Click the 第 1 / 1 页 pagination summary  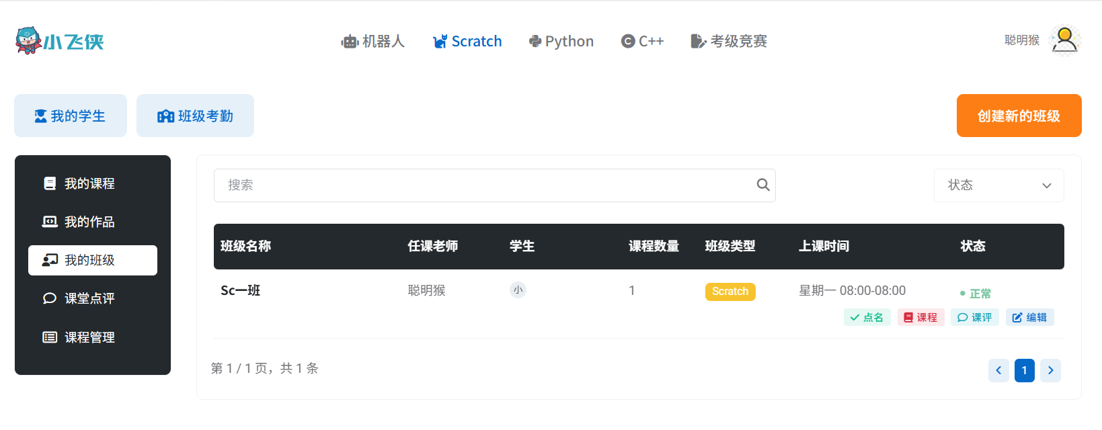[x=264, y=368]
